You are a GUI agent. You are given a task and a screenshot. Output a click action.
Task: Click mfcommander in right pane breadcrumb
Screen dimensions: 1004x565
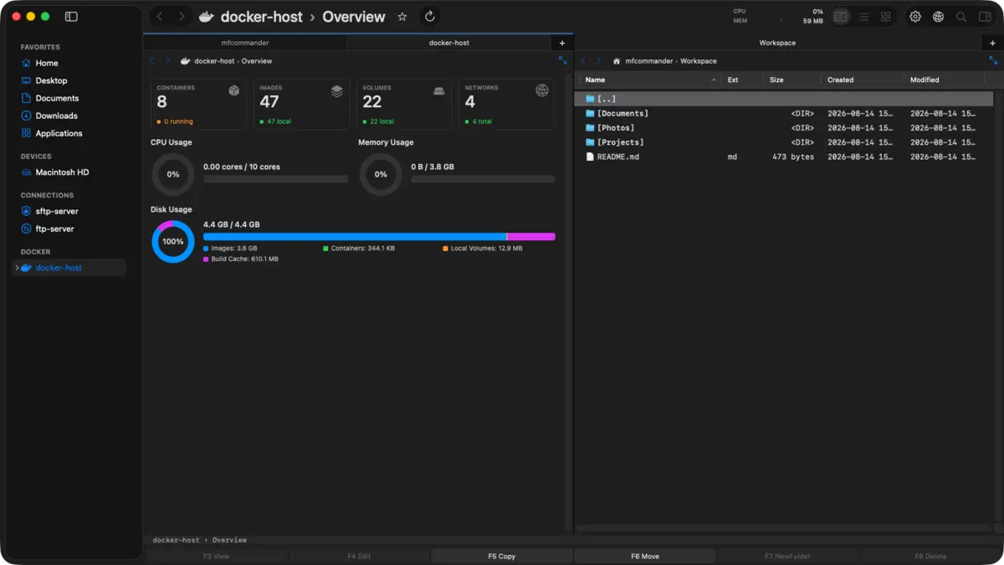tap(648, 61)
